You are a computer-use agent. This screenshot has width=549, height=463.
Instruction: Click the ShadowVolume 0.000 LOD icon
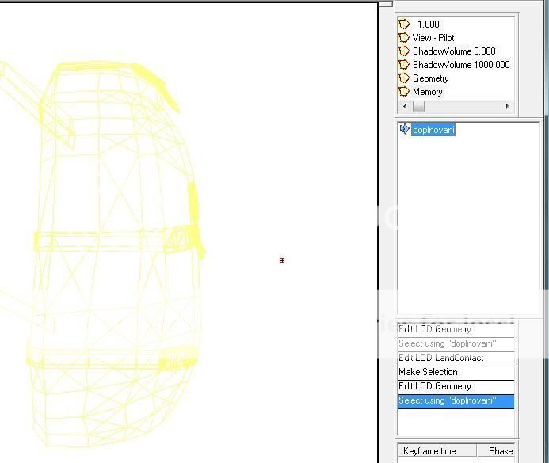coord(404,51)
